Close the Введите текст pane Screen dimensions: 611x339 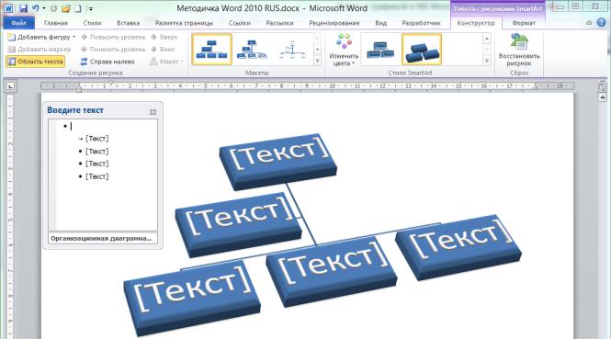tap(153, 112)
